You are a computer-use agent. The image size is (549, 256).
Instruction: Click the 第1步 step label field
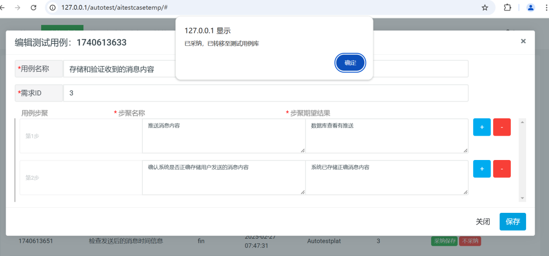(x=81, y=136)
